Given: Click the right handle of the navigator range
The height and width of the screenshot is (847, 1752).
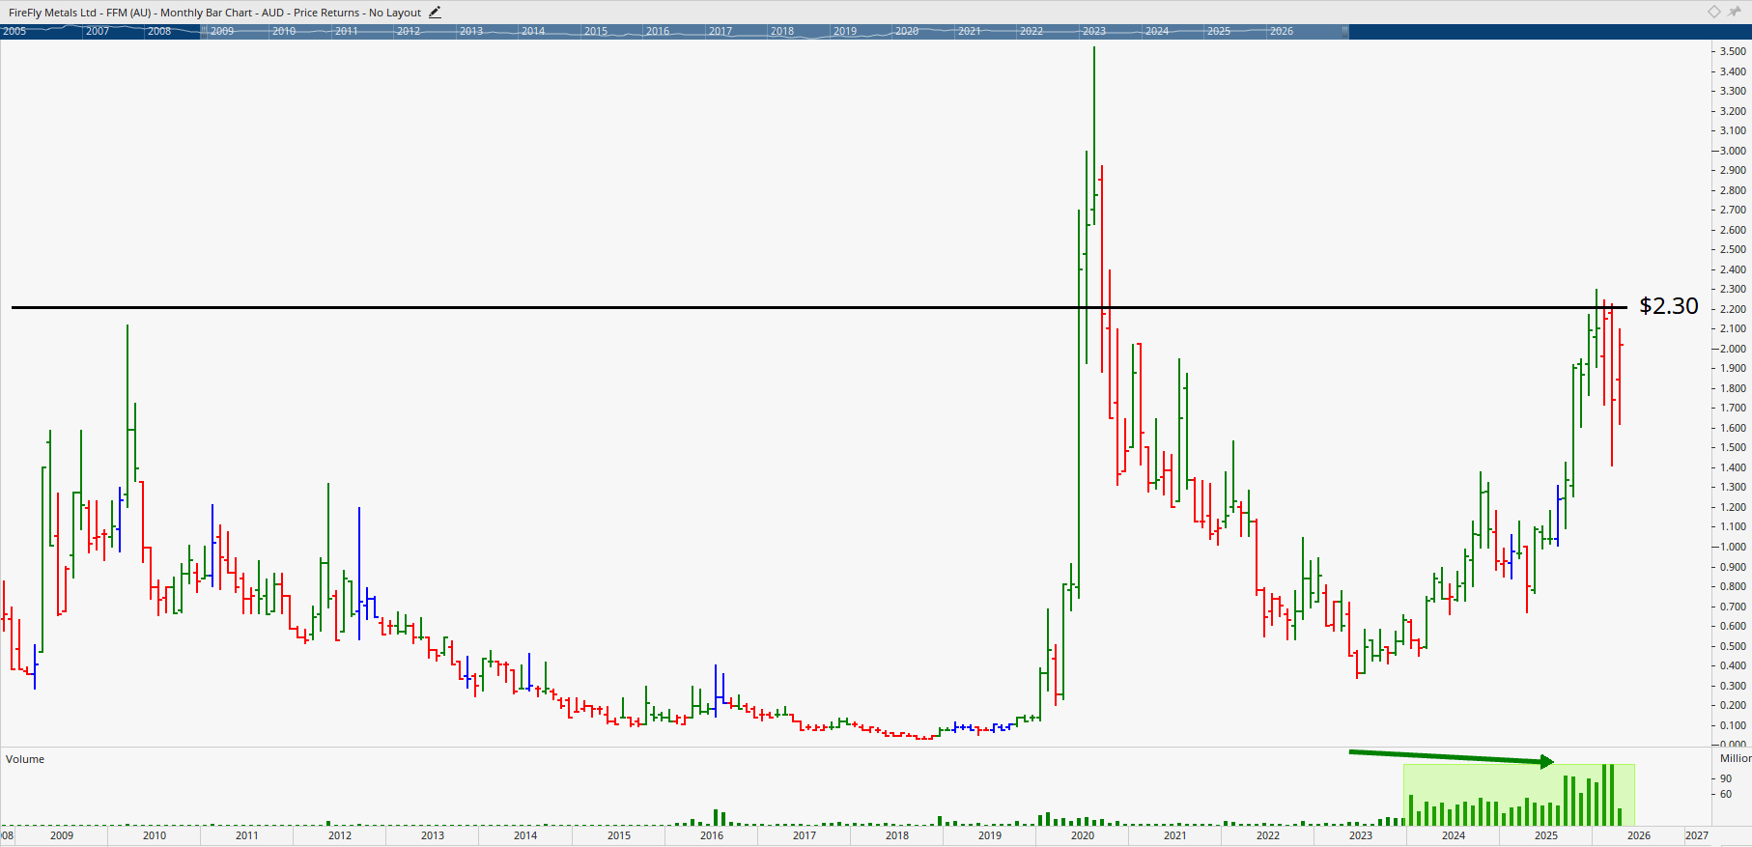Looking at the screenshot, I should click(x=1344, y=31).
